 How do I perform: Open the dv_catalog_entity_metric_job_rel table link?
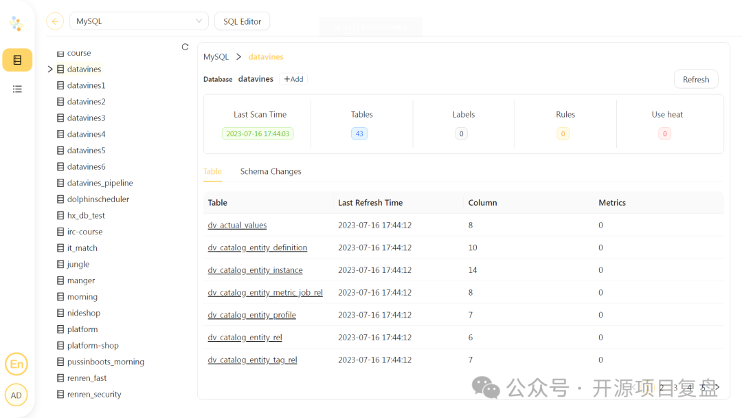(x=265, y=293)
